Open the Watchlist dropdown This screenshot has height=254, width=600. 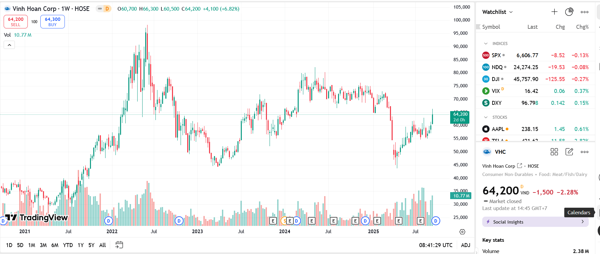[x=497, y=12]
